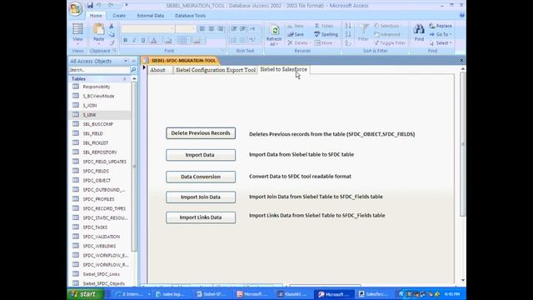Click Save in the Records group
533x300 pixels.
(296, 34)
